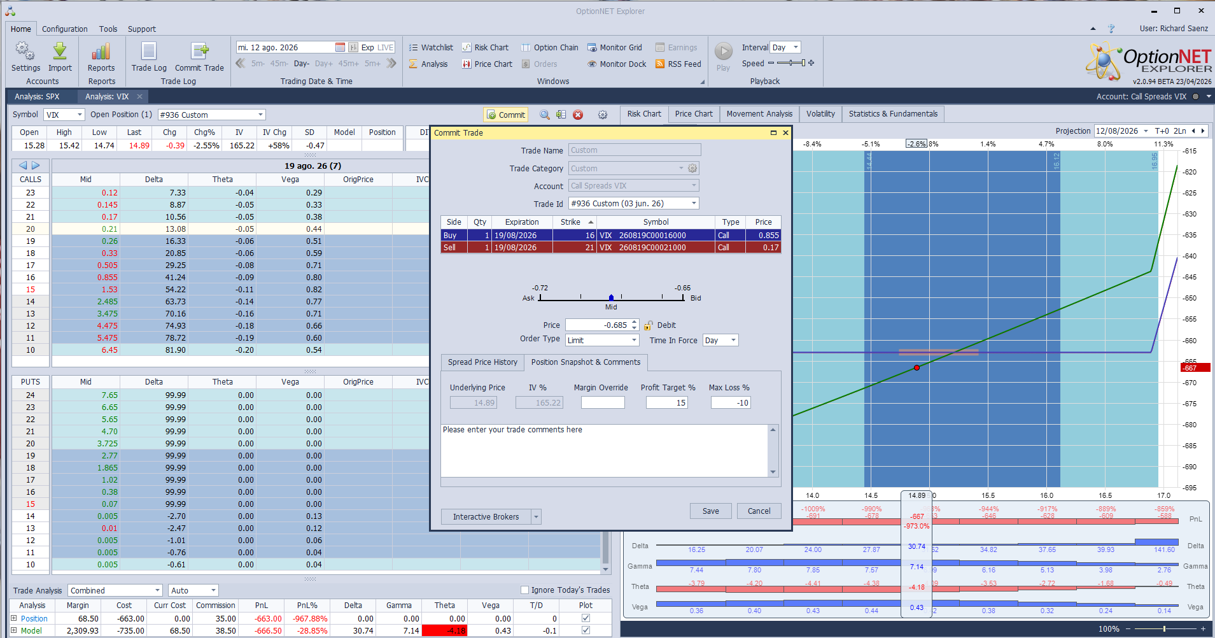Switch to Spread Price History tab
The height and width of the screenshot is (638, 1215).
tap(482, 362)
